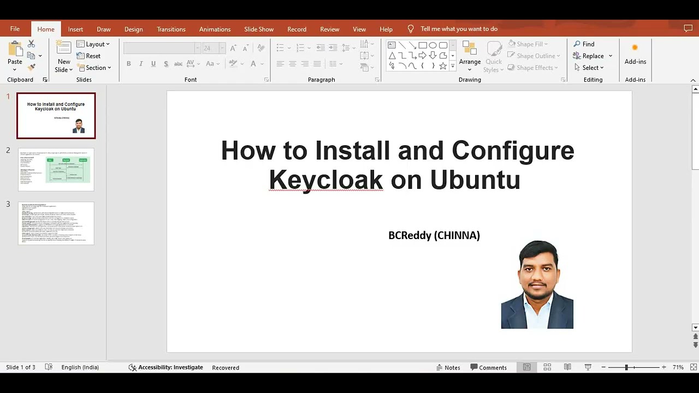699x393 pixels.
Task: Click the spell check status icon
Action: coord(49,367)
